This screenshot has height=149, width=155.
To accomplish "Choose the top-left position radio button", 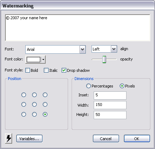I will click(x=24, y=95).
